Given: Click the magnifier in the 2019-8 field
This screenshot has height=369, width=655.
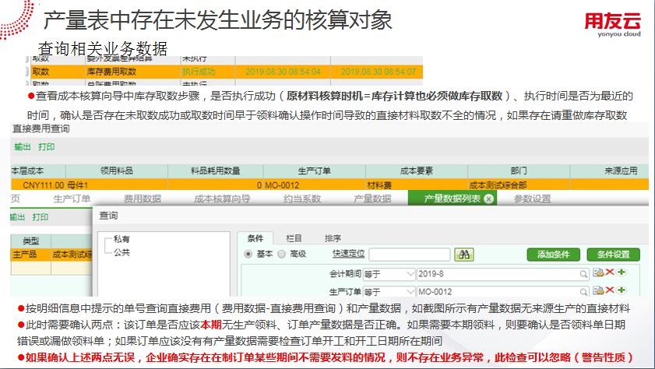Looking at the screenshot, I should coord(583,274).
